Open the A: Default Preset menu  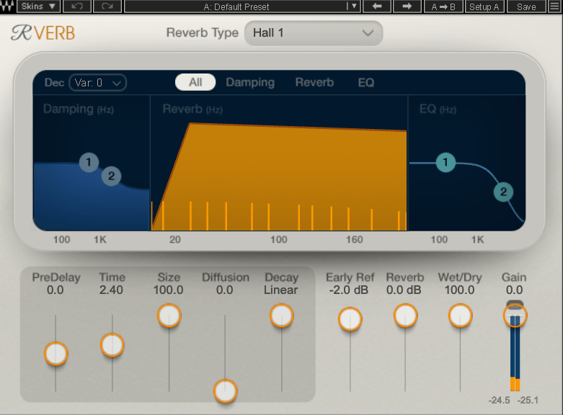click(x=241, y=6)
